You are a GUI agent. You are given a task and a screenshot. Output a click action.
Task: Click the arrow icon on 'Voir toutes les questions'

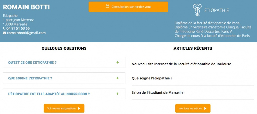click(79, 108)
